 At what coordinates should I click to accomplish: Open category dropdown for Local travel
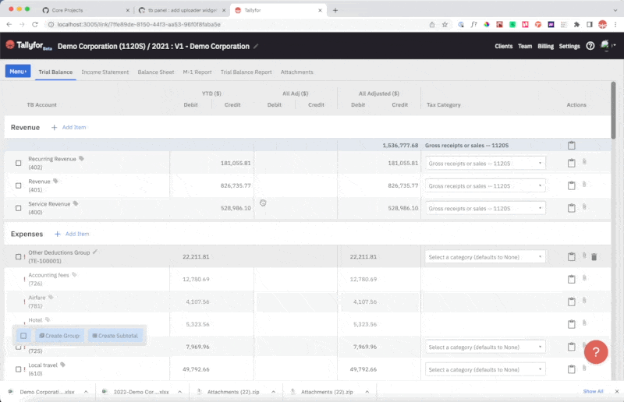485,370
